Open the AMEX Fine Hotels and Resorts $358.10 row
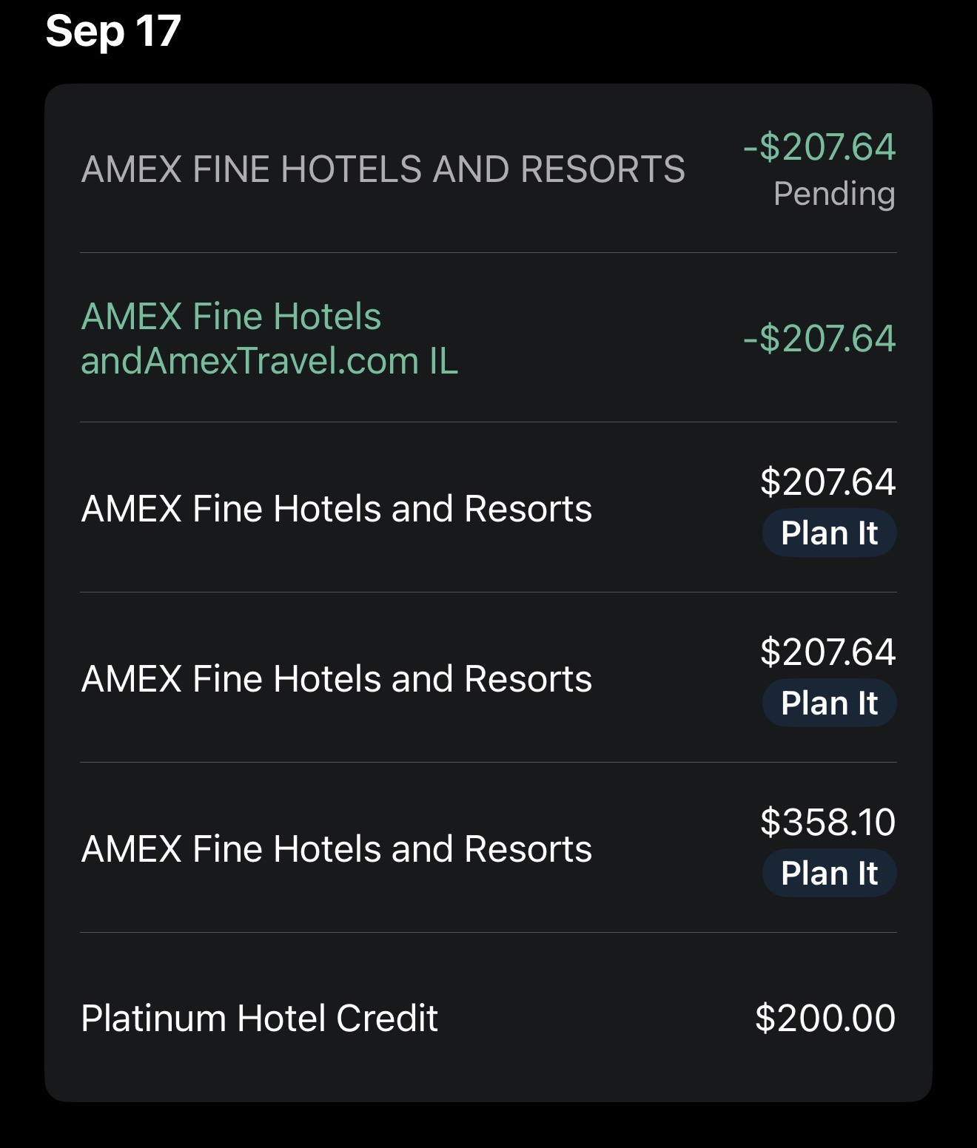This screenshot has width=977, height=1148. 336,849
